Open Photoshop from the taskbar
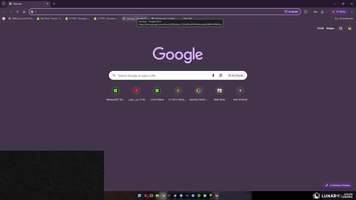 click(187, 196)
